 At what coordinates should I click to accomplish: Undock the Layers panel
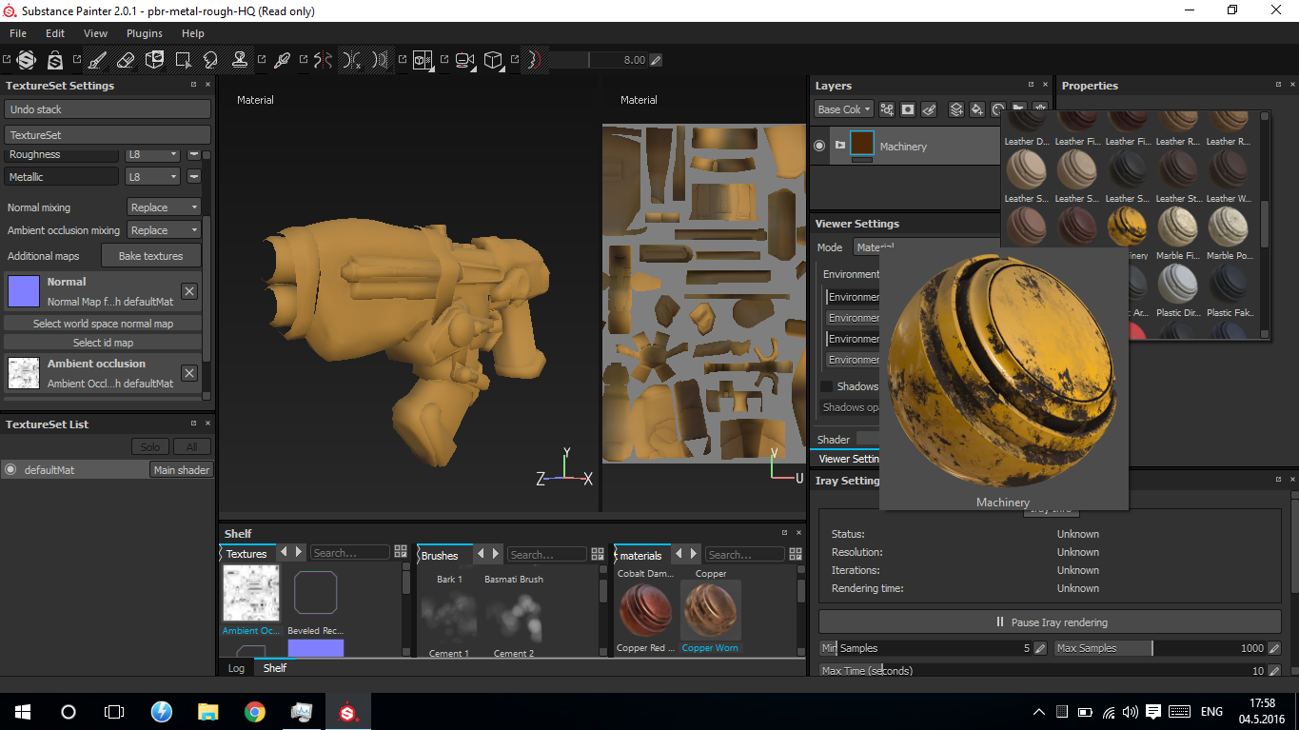point(1031,86)
